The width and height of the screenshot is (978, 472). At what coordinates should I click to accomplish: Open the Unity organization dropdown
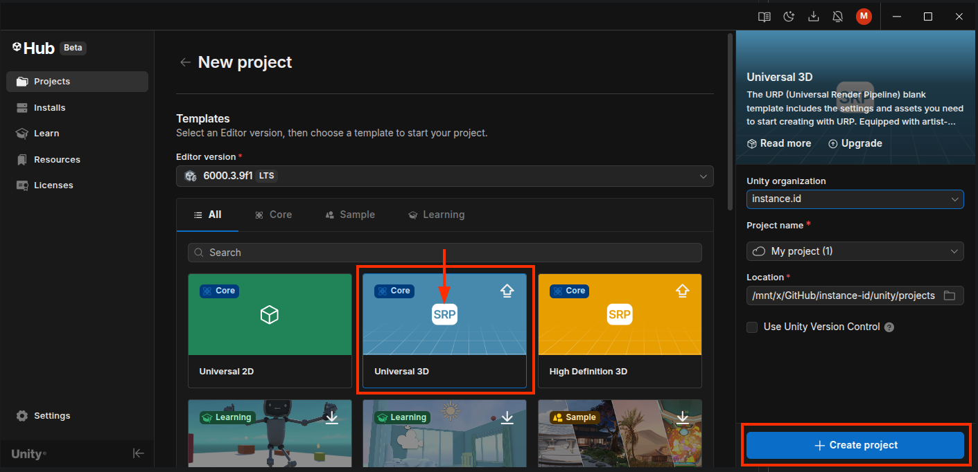pos(855,199)
